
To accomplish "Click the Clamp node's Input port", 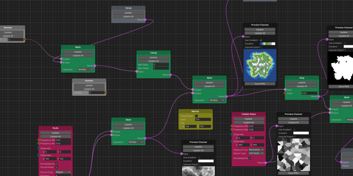I will [x=137, y=71].
